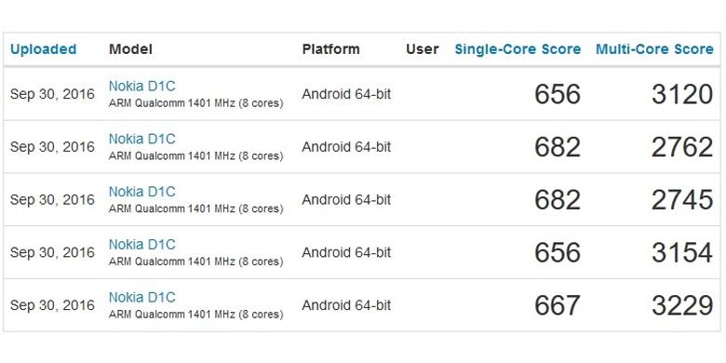Select the 667 single-core score value
Image resolution: width=726 pixels, height=363 pixels.
coord(557,305)
